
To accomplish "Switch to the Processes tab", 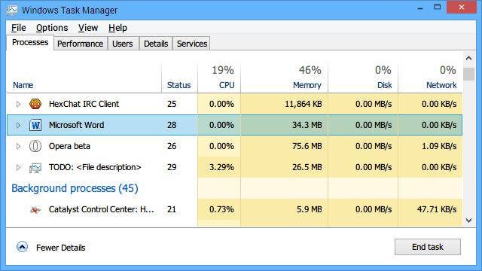I will click(30, 42).
